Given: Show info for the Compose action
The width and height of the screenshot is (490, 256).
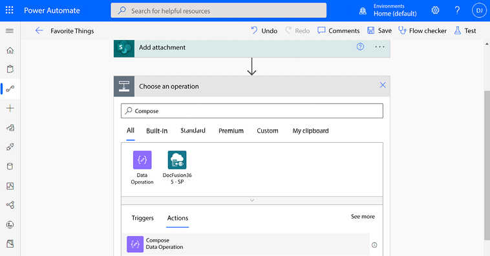Looking at the screenshot, I should pos(374,245).
